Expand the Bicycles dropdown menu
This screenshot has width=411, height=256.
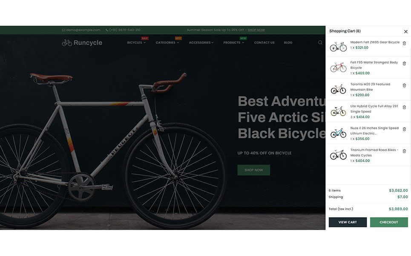coord(136,43)
